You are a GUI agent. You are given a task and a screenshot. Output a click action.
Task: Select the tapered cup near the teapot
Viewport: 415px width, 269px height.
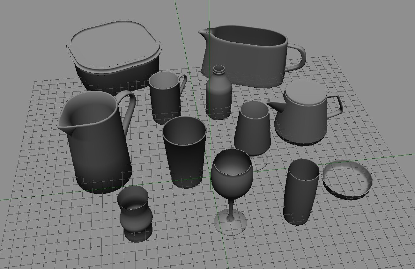click(254, 131)
